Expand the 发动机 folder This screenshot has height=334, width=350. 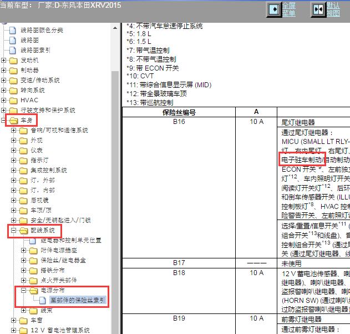point(3,60)
